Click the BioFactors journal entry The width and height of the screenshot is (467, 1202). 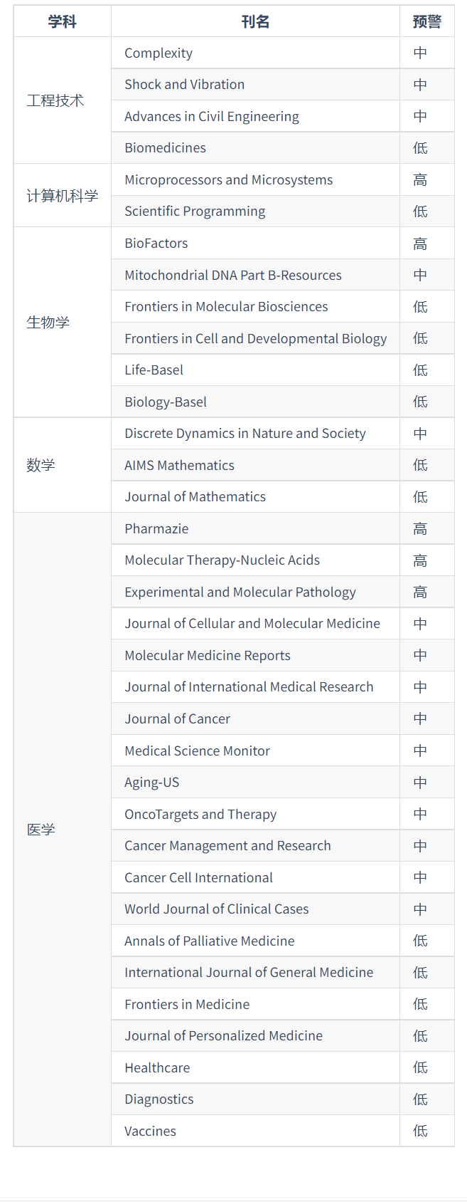(156, 244)
